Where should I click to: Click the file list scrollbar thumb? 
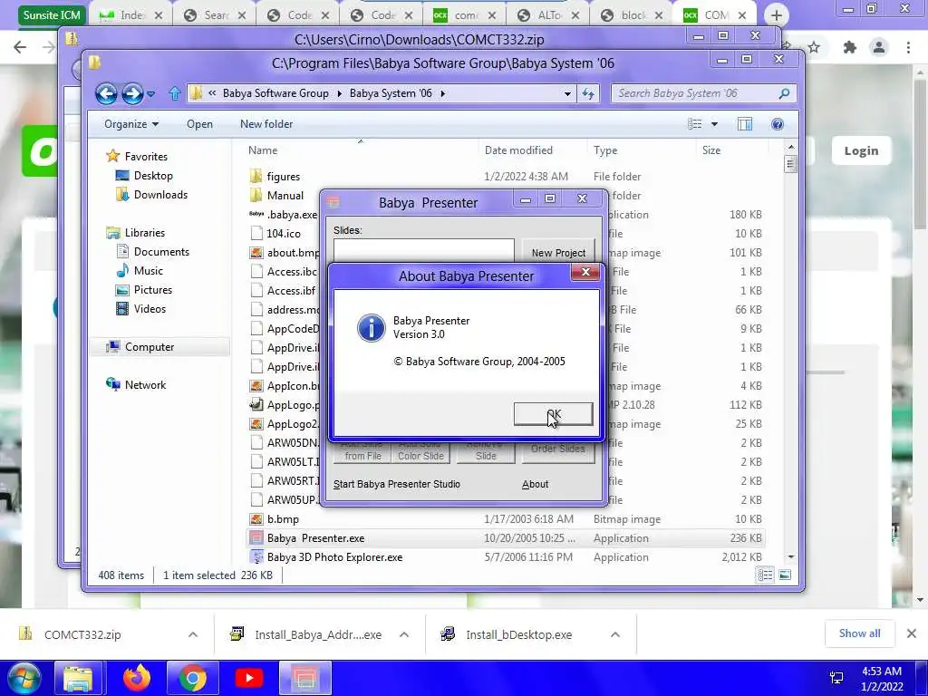[790, 163]
